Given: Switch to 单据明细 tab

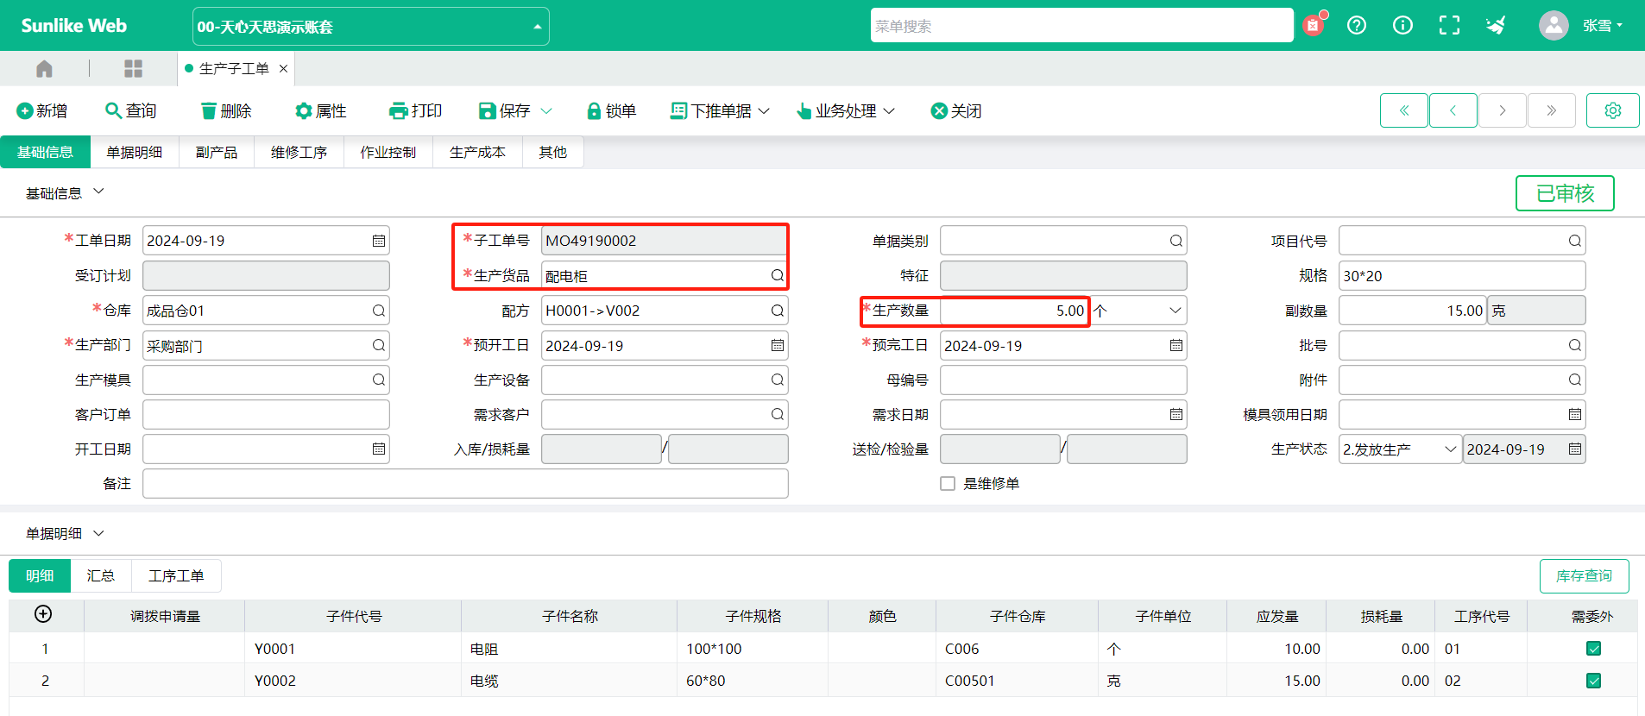Looking at the screenshot, I should tap(135, 152).
